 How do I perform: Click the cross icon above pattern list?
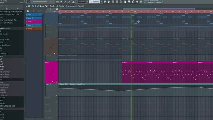coord(34,11)
